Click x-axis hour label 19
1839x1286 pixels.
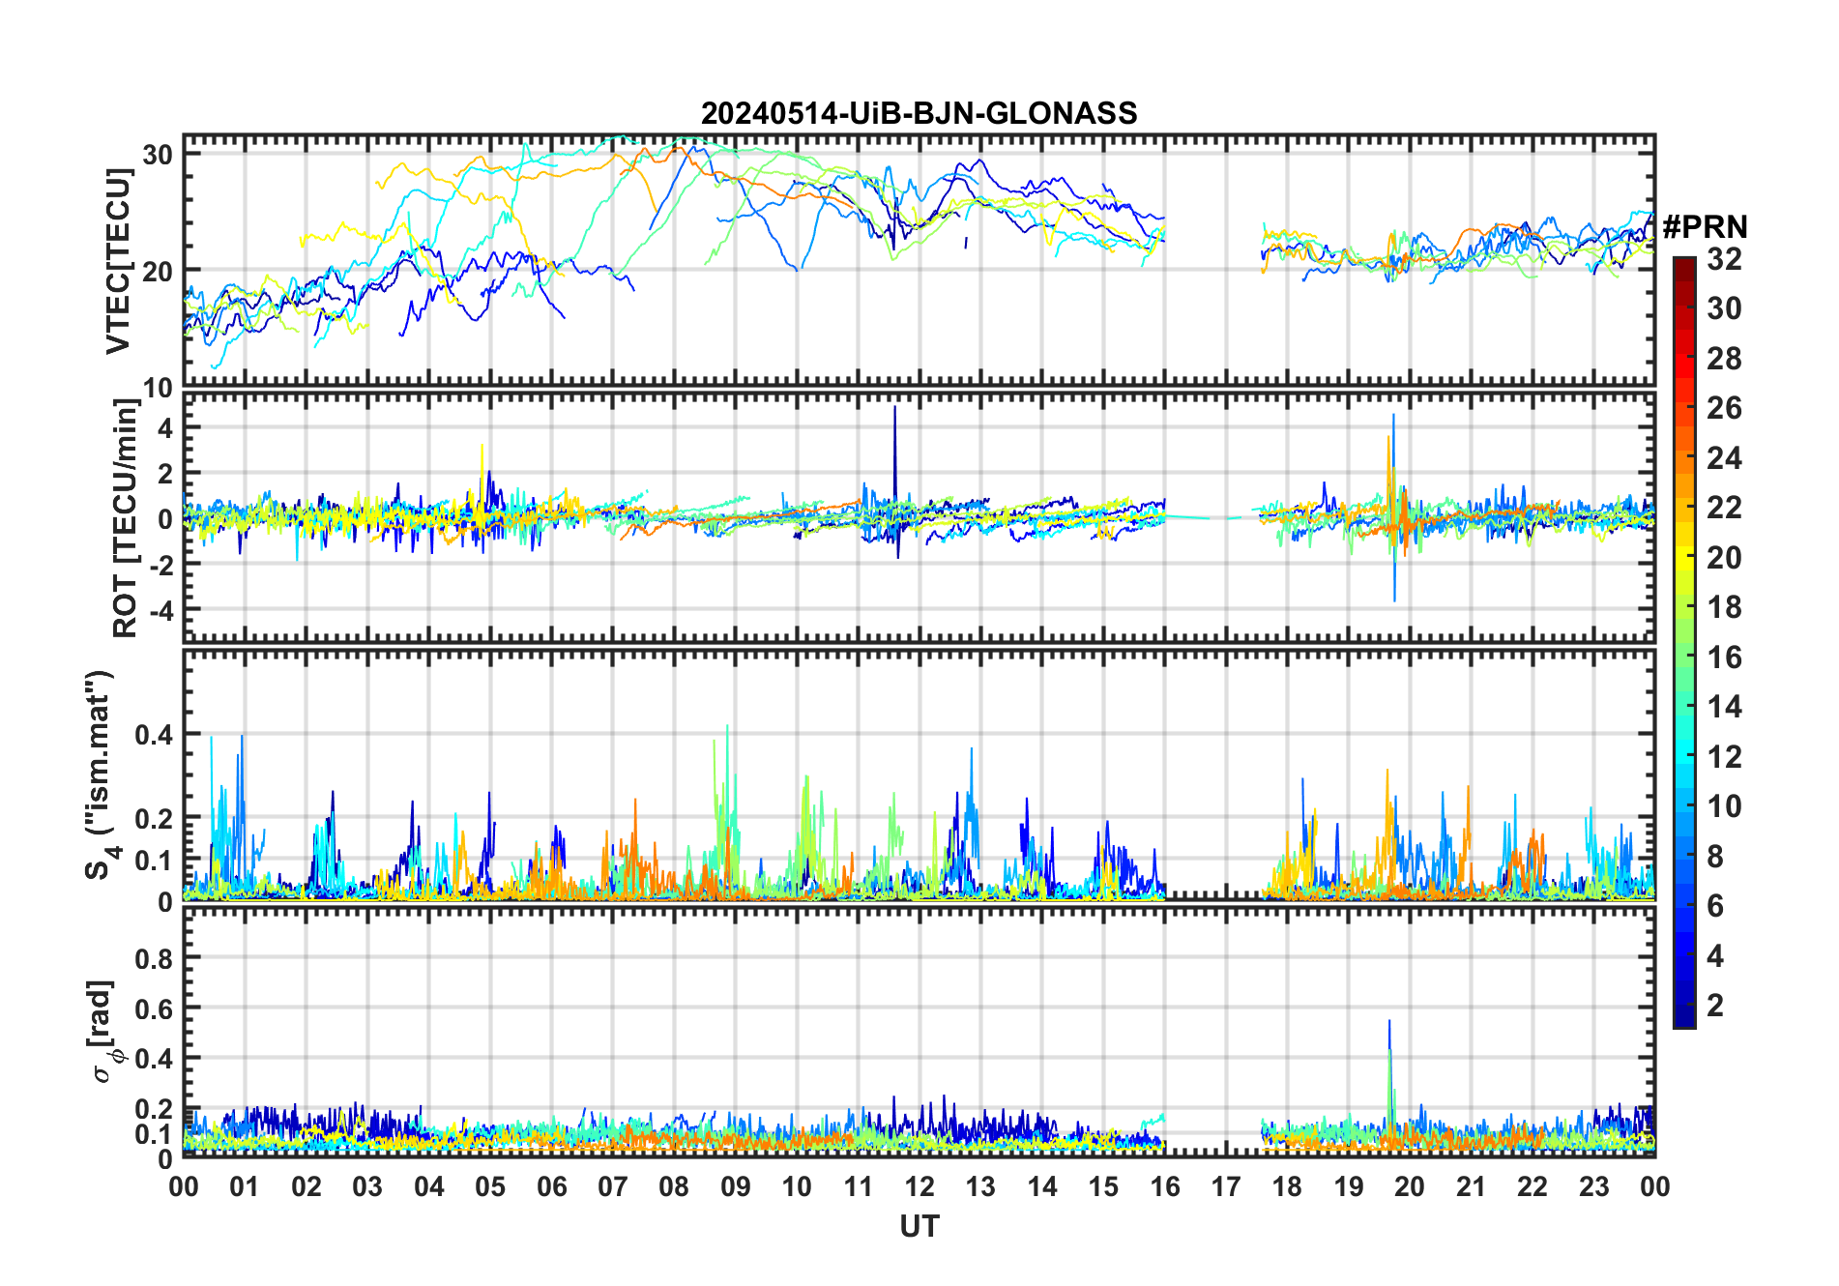[1349, 1186]
